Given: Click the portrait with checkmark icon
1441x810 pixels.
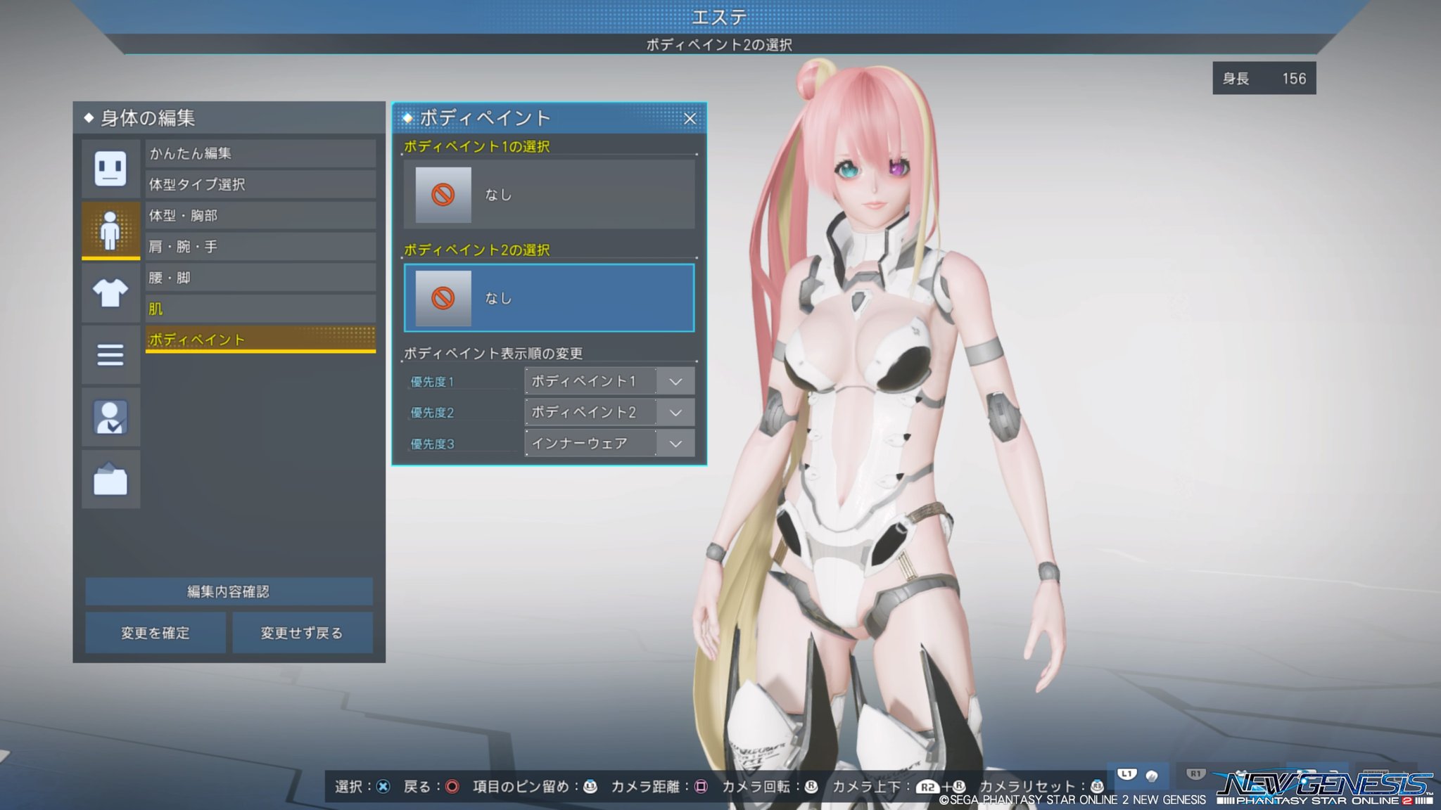Looking at the screenshot, I should click(x=110, y=417).
